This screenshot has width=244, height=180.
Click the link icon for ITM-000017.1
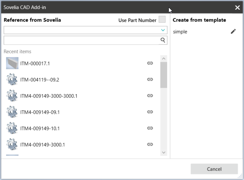click(150, 63)
